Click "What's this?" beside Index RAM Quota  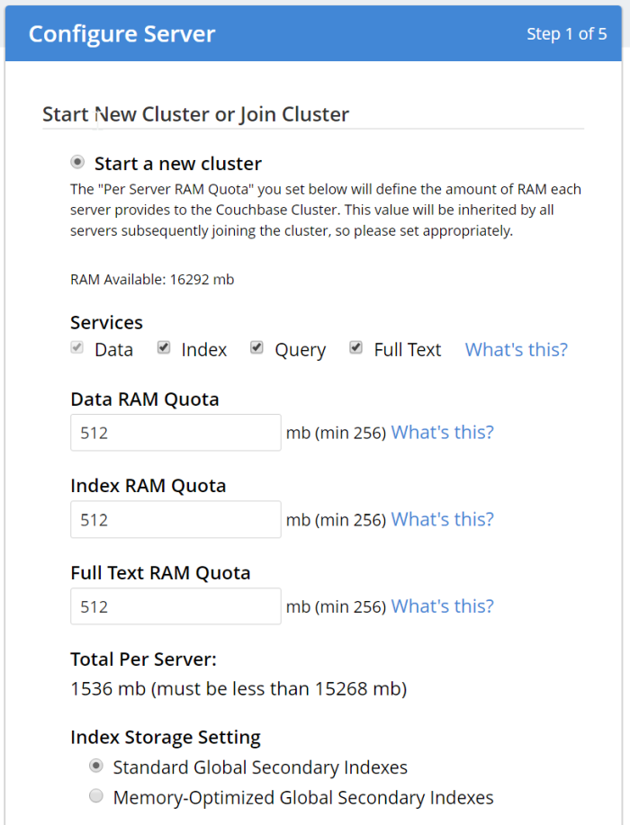click(x=442, y=519)
